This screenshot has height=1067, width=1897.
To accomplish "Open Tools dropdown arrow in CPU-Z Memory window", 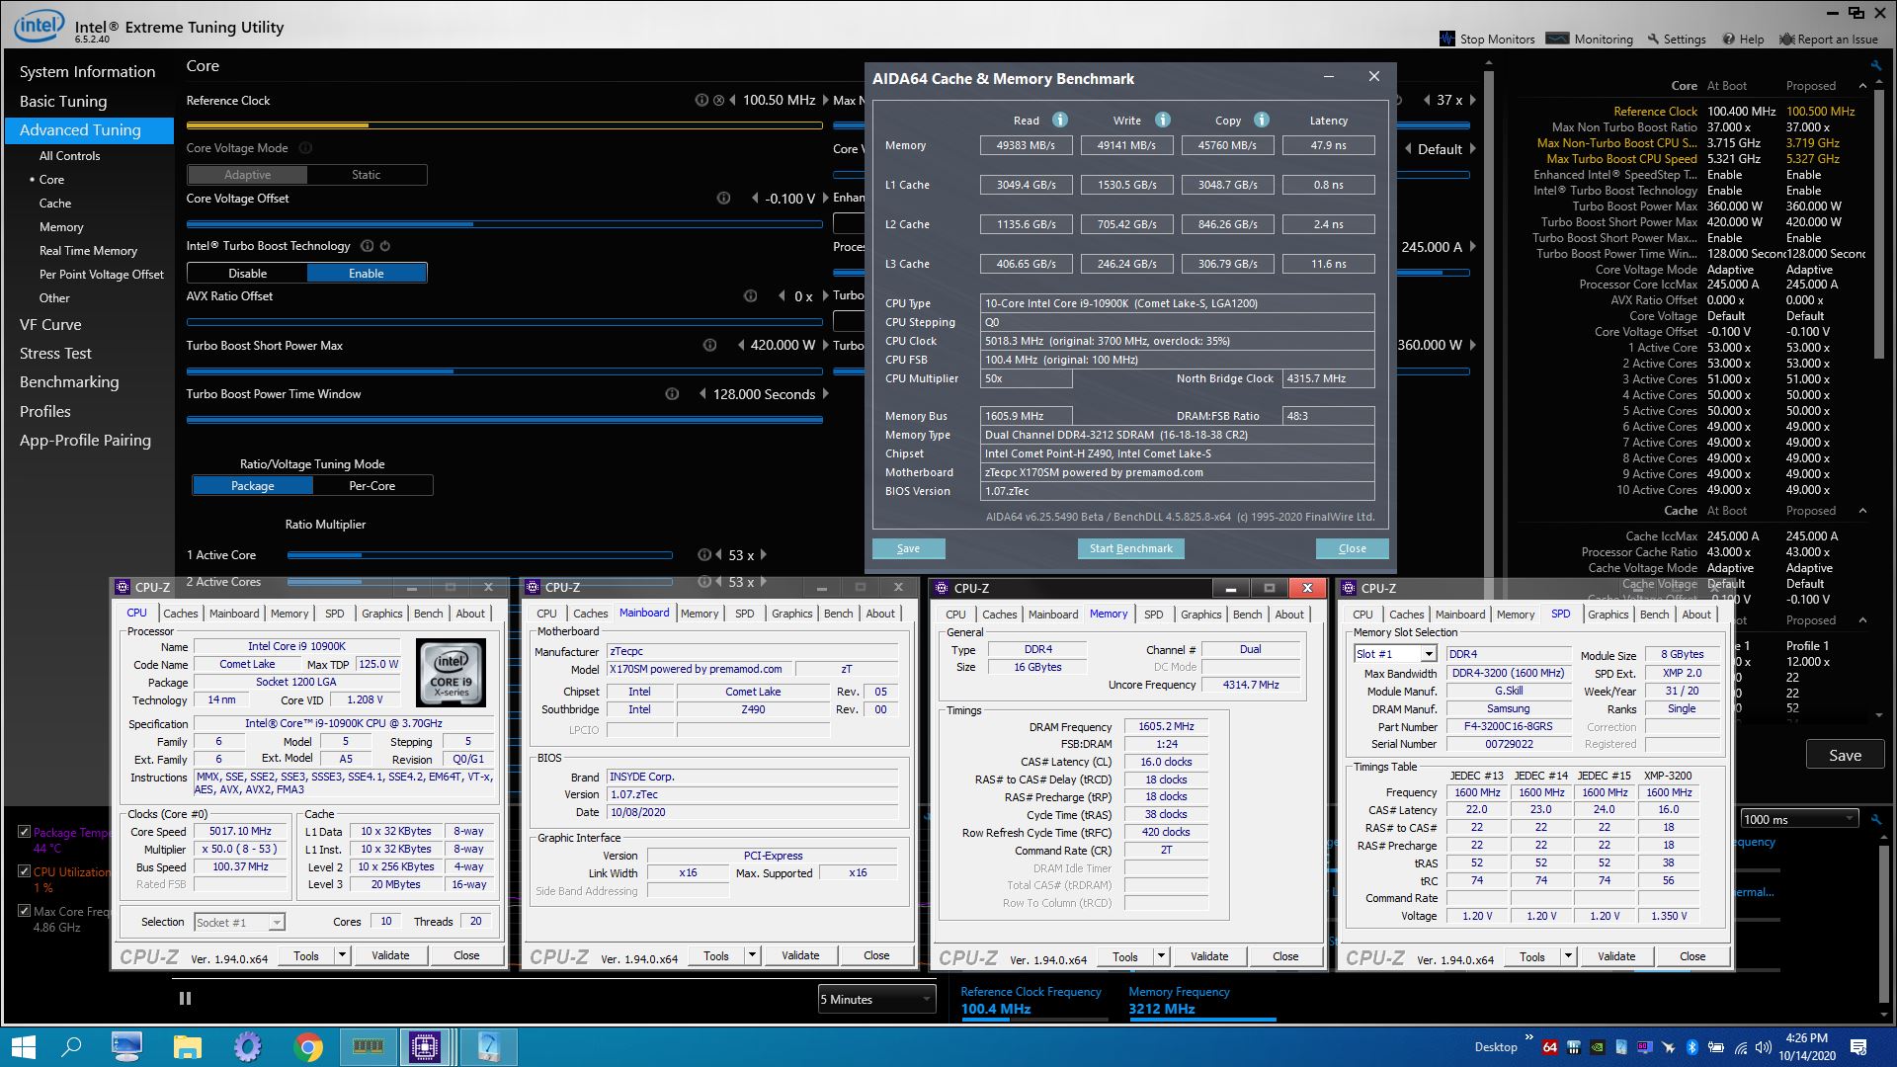I will click(x=1161, y=955).
